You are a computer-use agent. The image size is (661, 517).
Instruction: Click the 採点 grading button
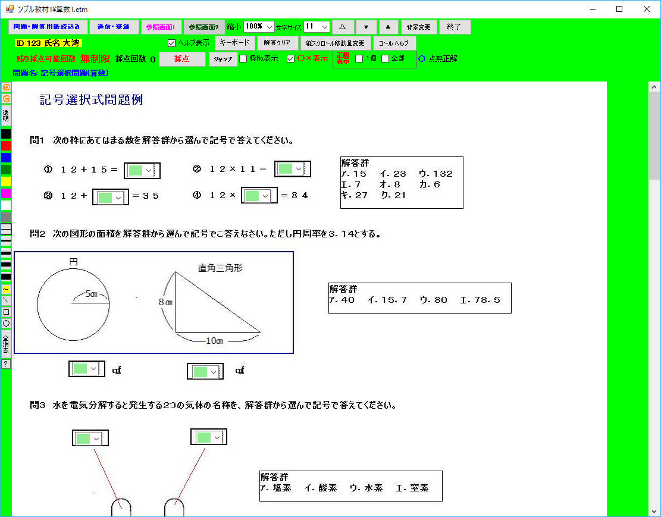(x=182, y=59)
